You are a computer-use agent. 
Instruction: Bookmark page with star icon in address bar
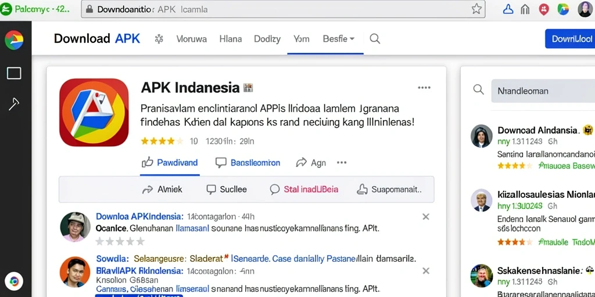(x=476, y=9)
